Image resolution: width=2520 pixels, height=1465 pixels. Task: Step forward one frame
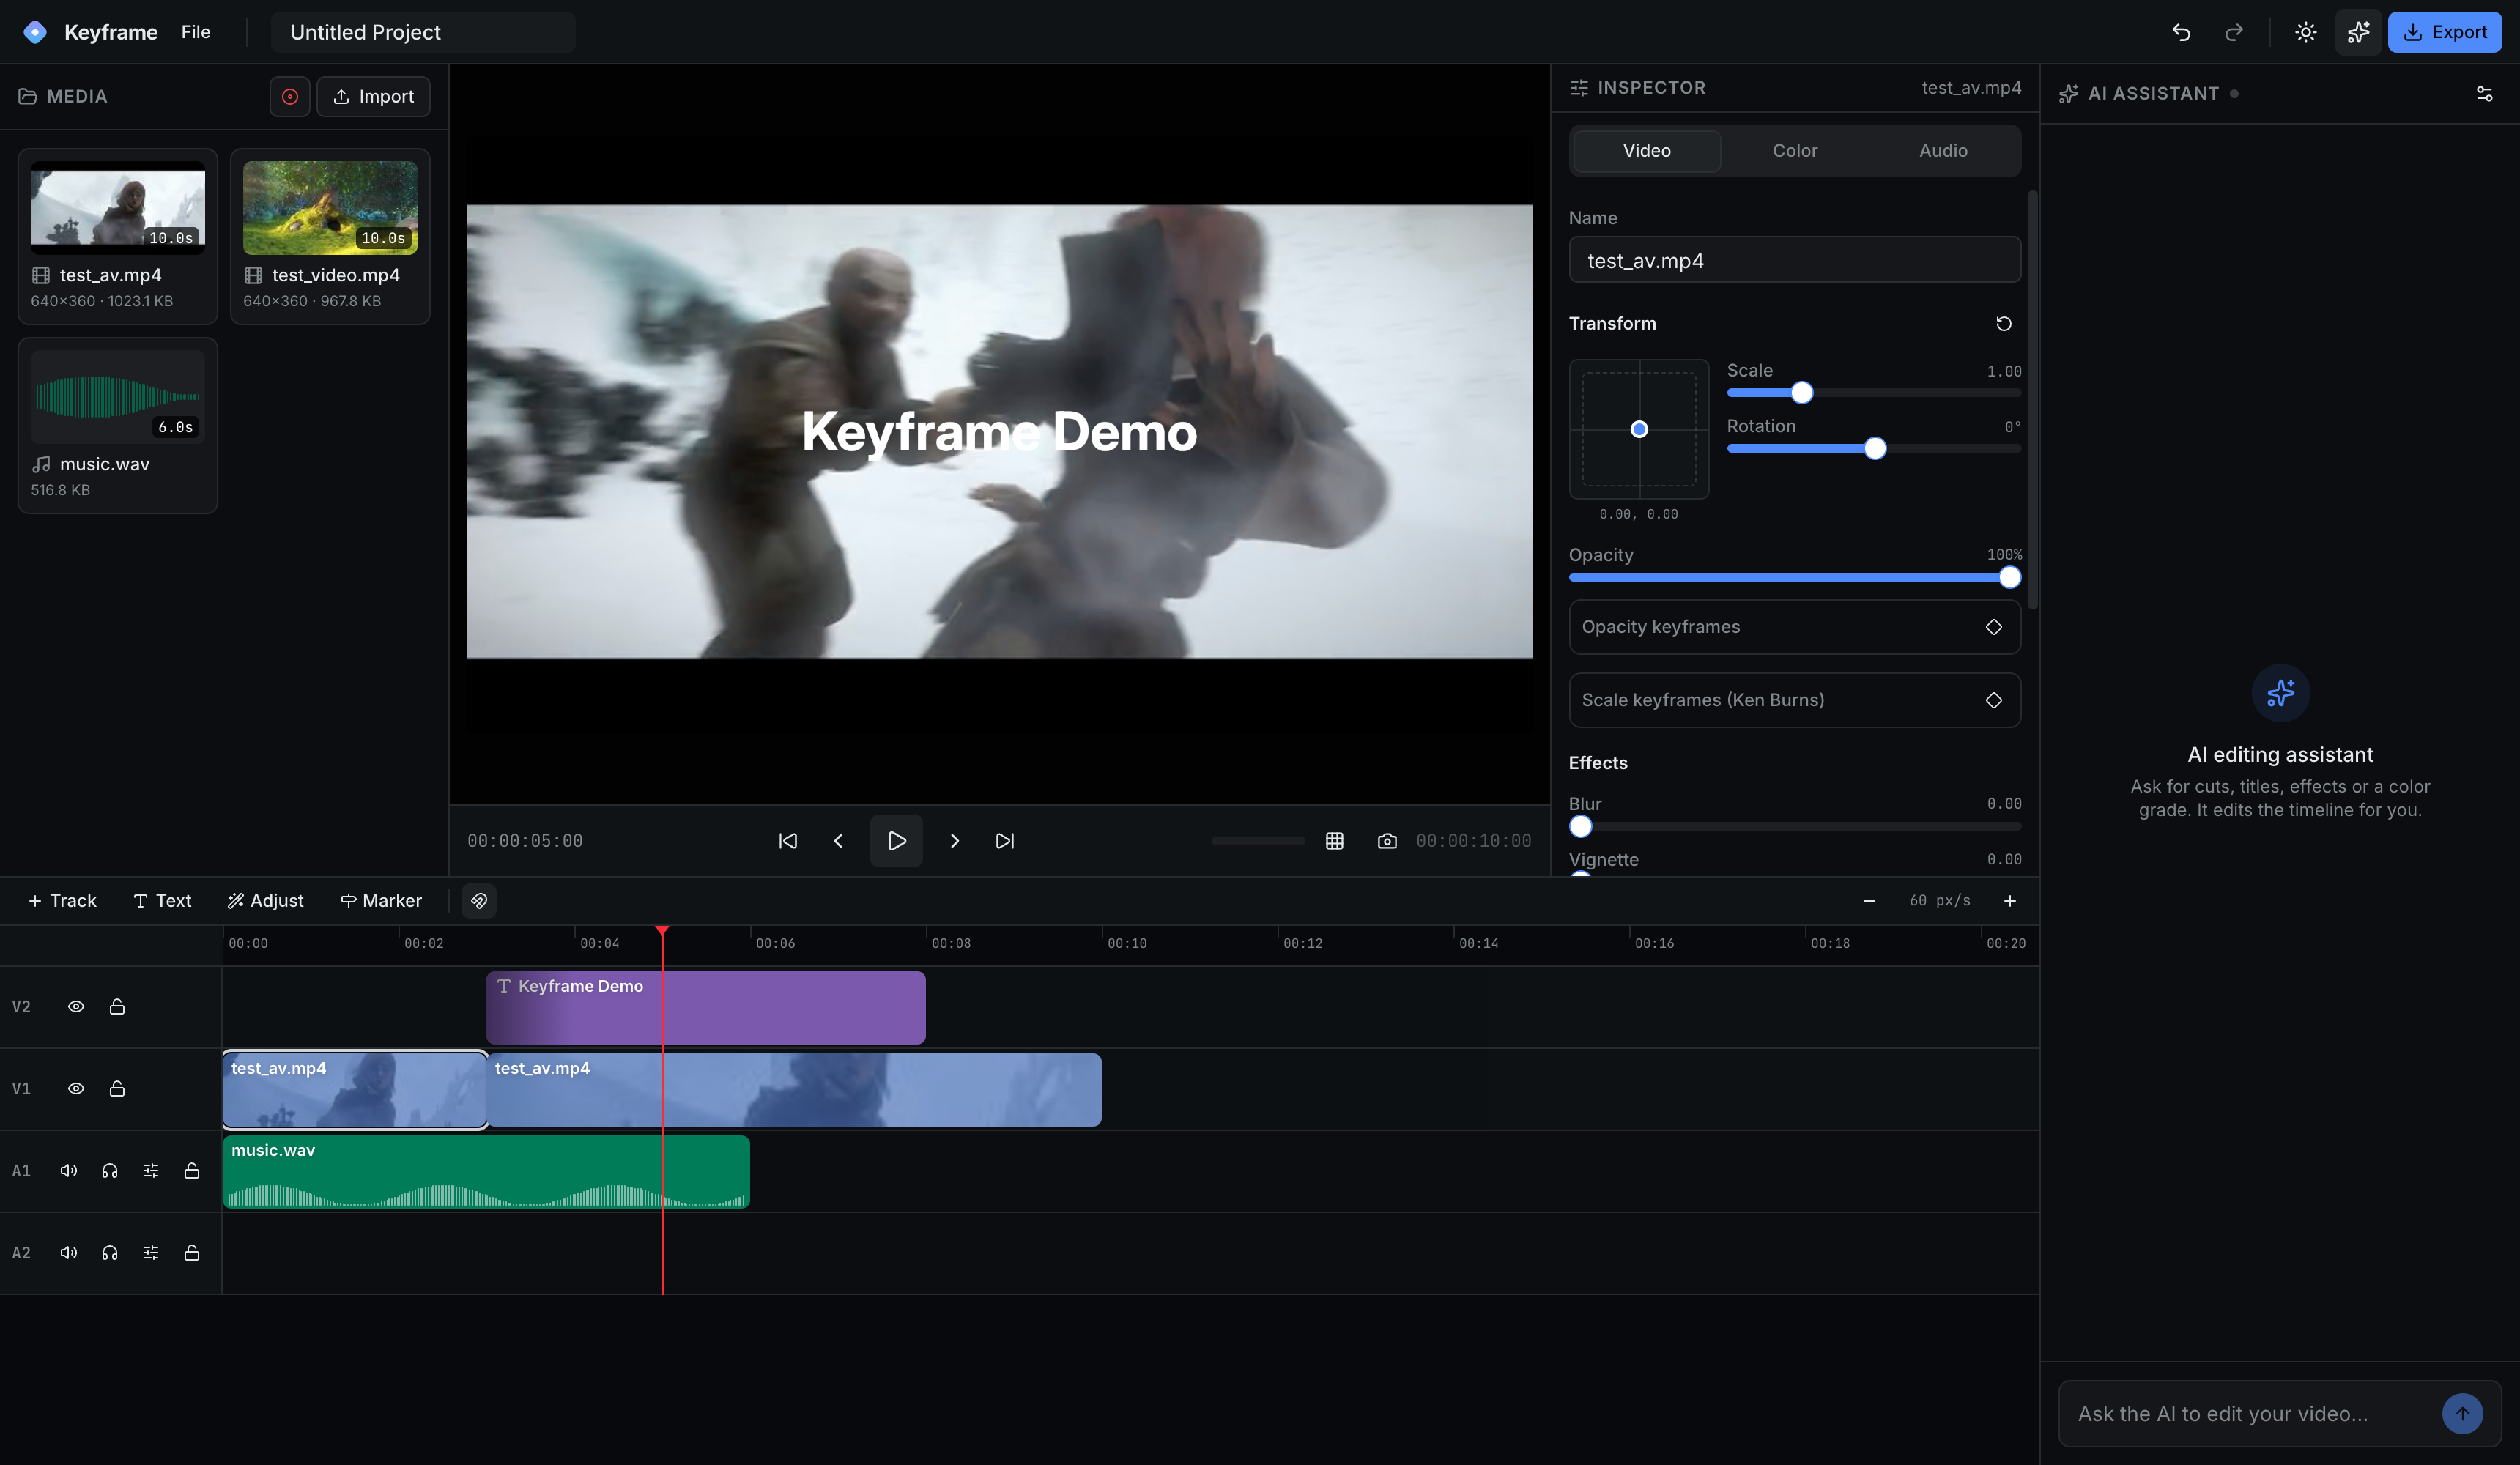(x=954, y=841)
